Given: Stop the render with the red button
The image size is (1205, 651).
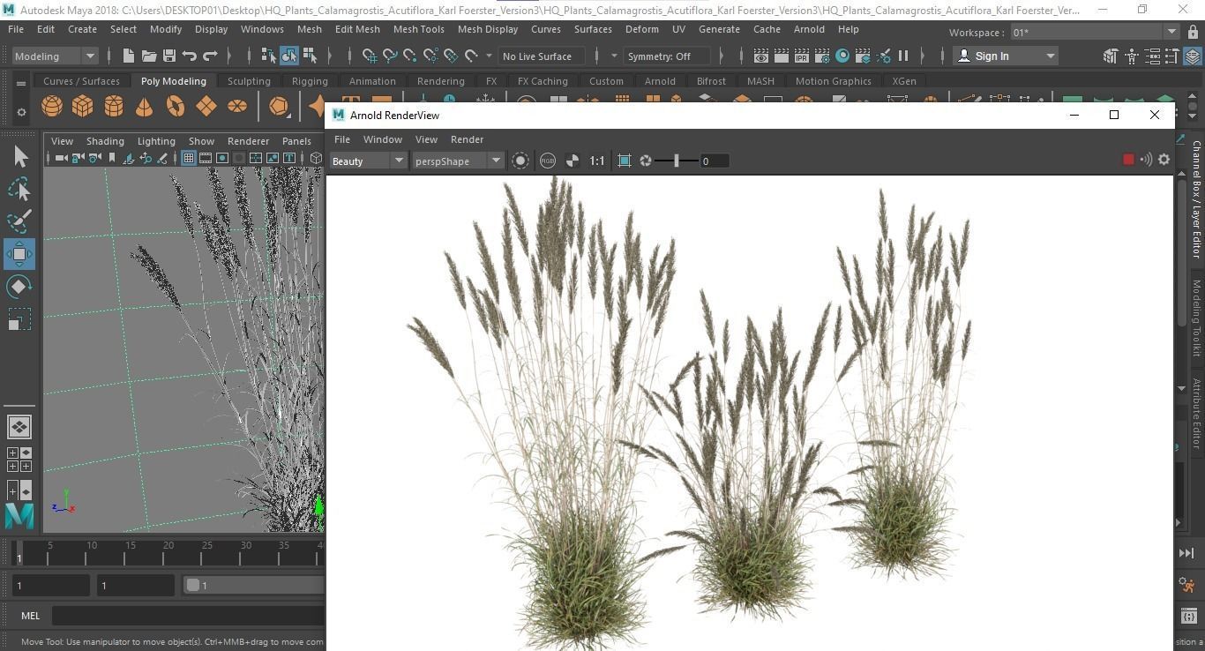Looking at the screenshot, I should click(x=1128, y=160).
